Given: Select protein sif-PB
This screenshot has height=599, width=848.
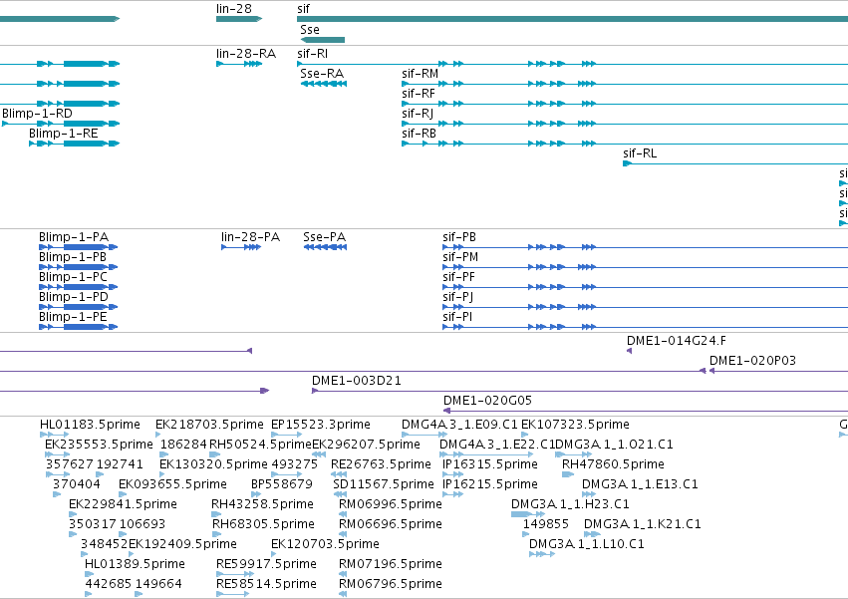Looking at the screenshot, I should pyautogui.click(x=459, y=237).
